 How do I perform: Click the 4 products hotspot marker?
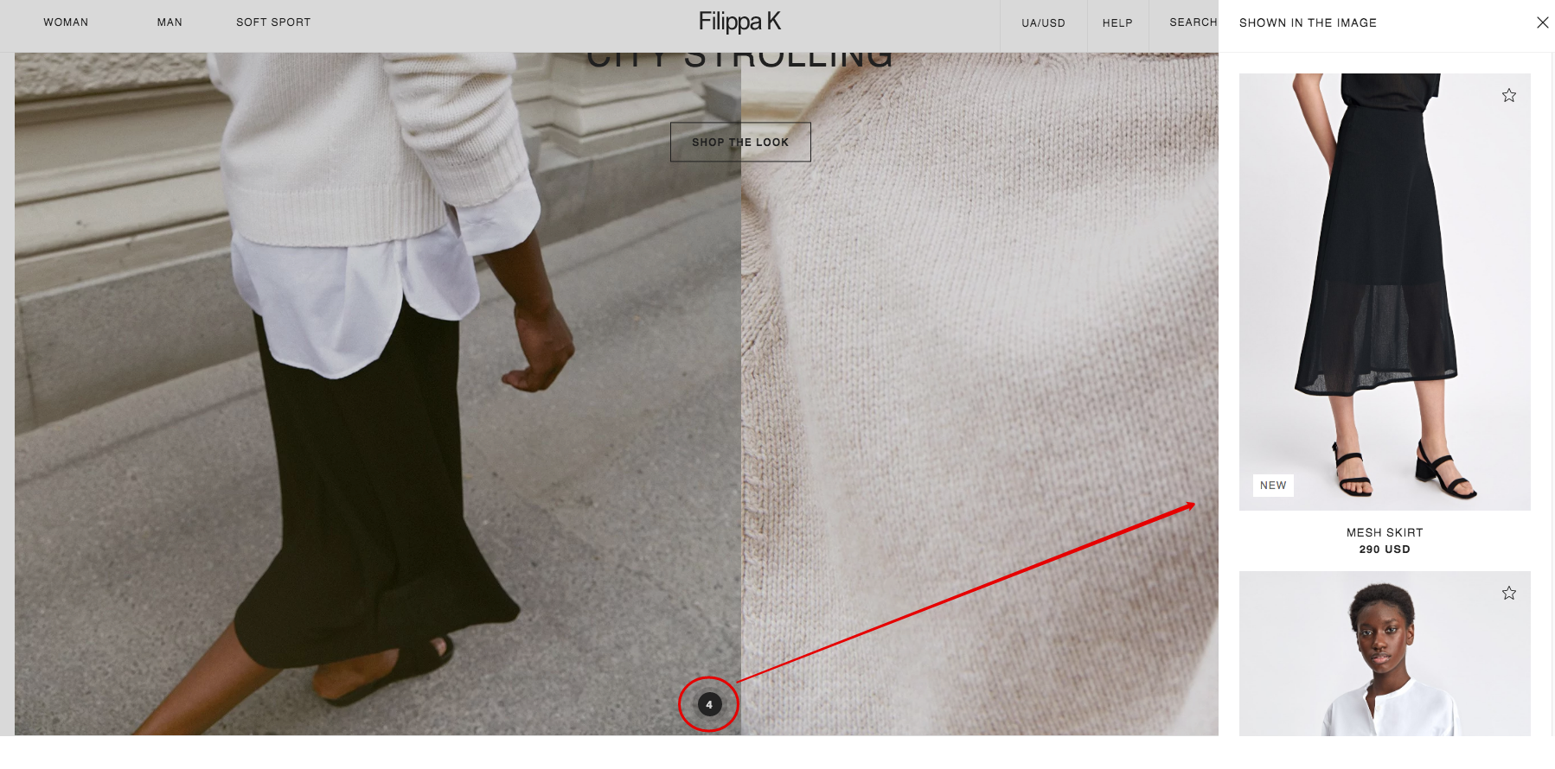tap(709, 704)
